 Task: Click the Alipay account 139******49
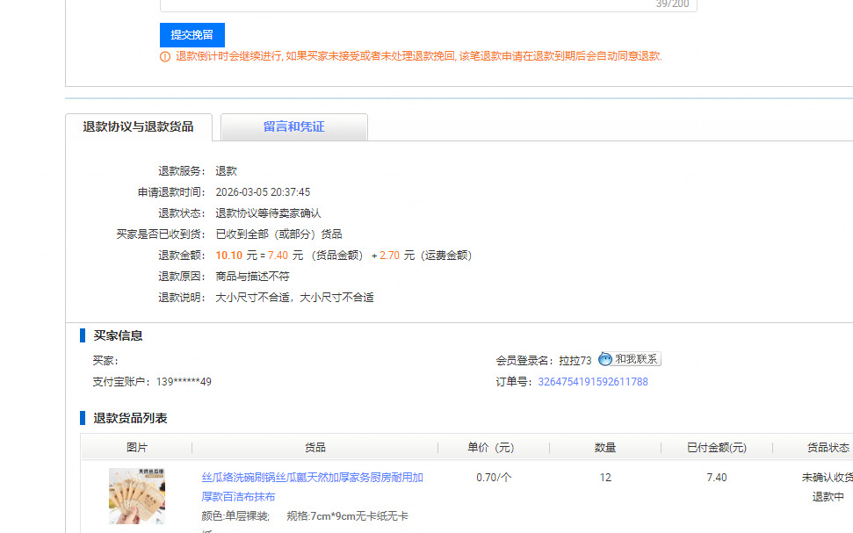(x=184, y=382)
